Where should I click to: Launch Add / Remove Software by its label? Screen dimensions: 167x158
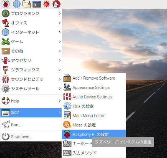coord(94,78)
